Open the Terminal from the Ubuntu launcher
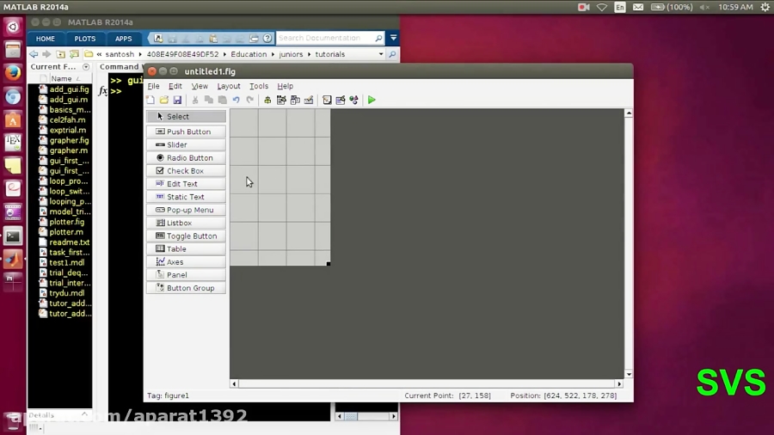Viewport: 774px width, 435px height. pyautogui.click(x=13, y=236)
